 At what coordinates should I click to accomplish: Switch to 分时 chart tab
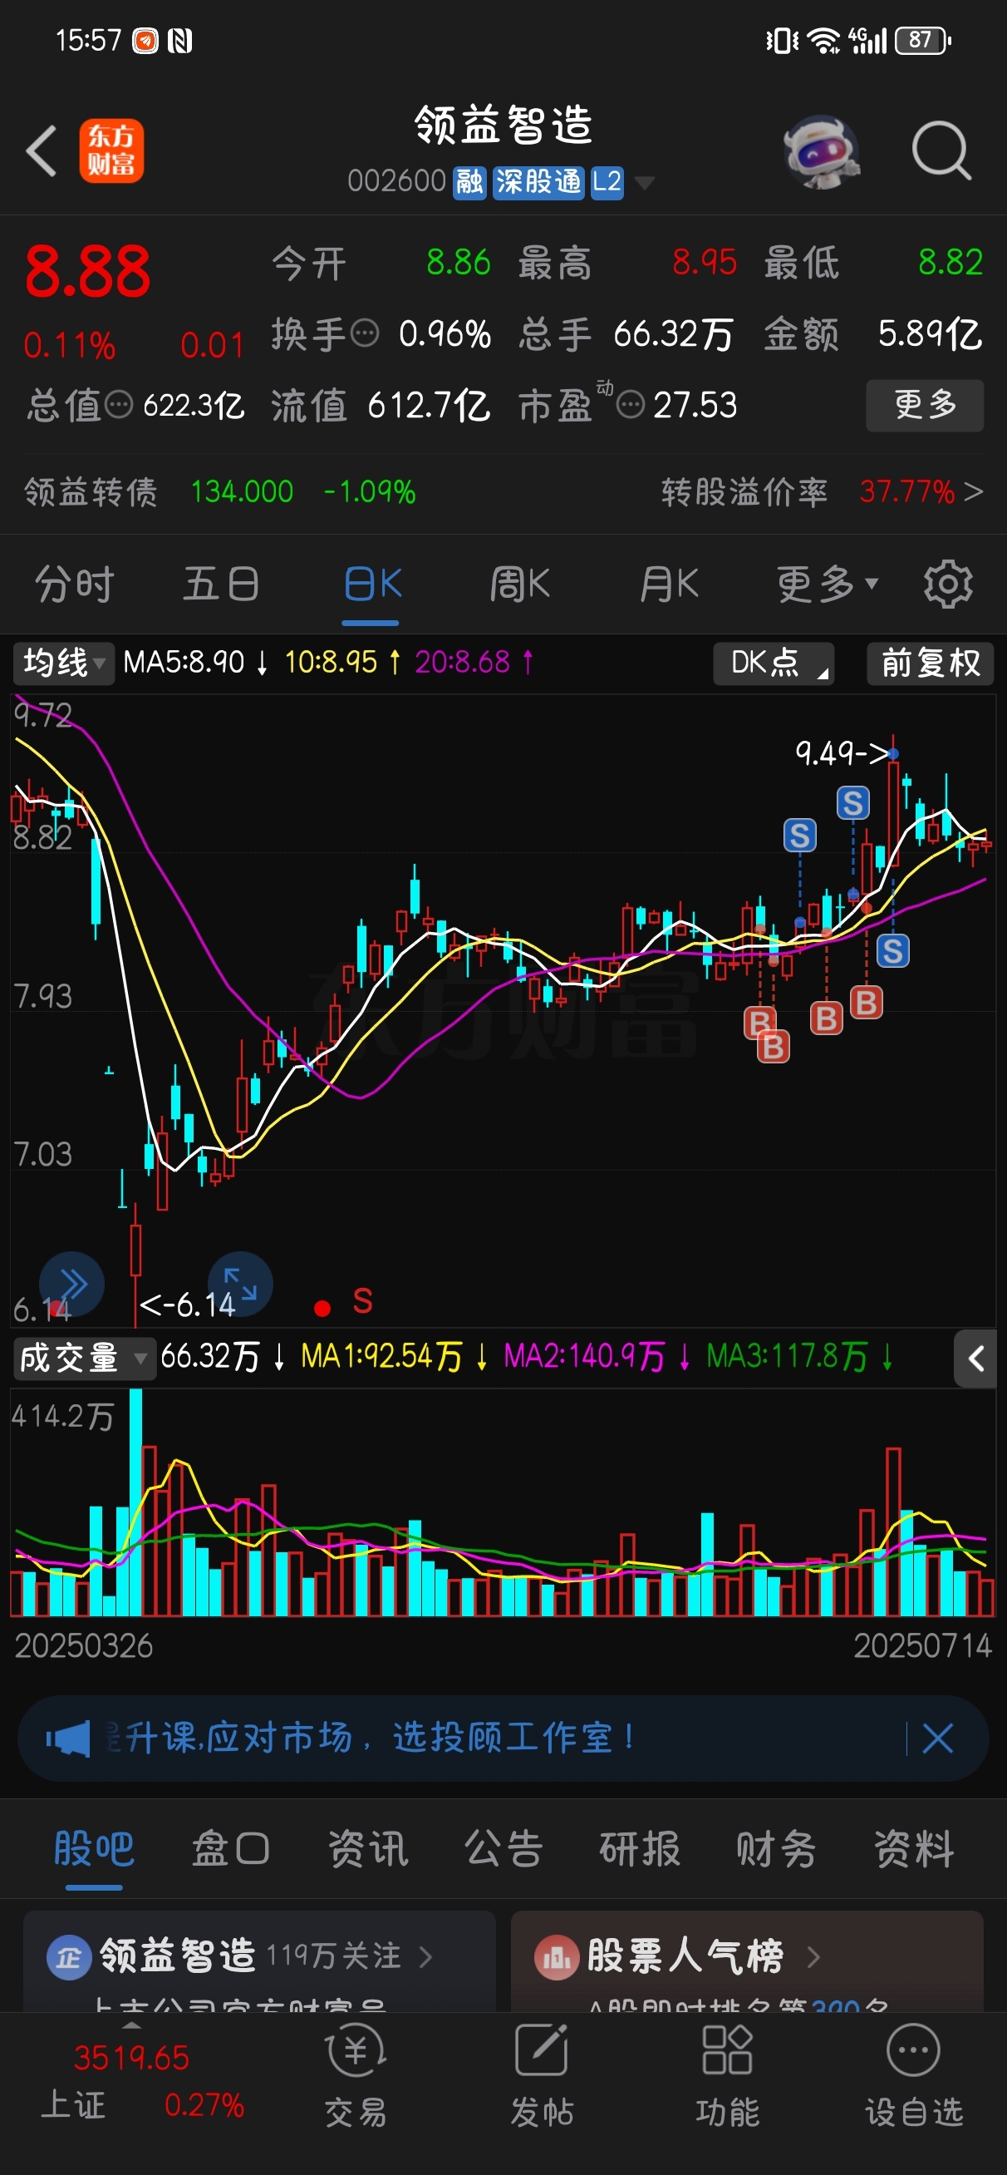74,584
